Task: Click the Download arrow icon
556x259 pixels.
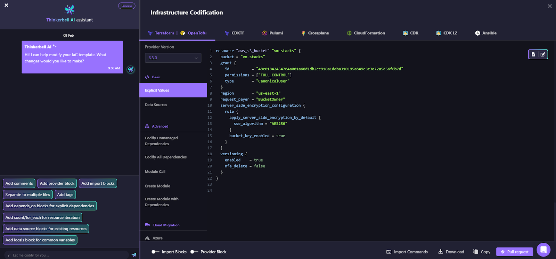Action: (441, 252)
